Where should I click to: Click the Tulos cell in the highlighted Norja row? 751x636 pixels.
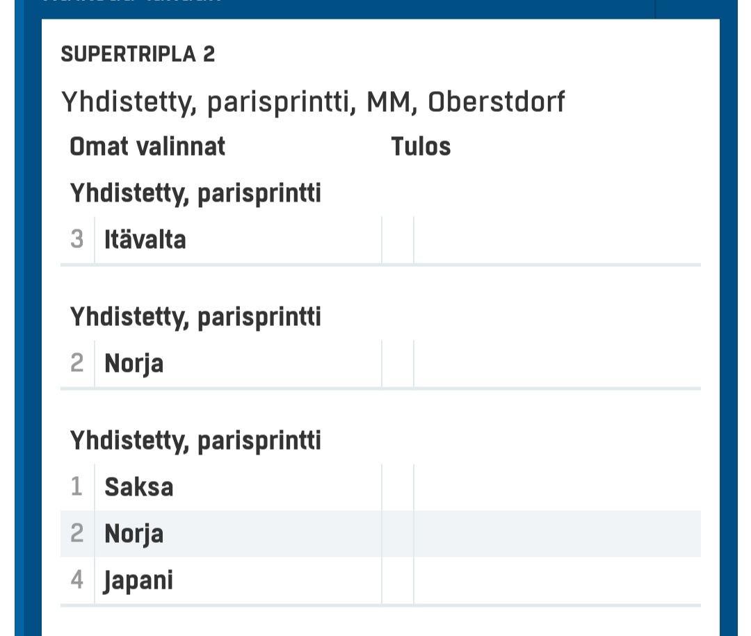coord(556,534)
